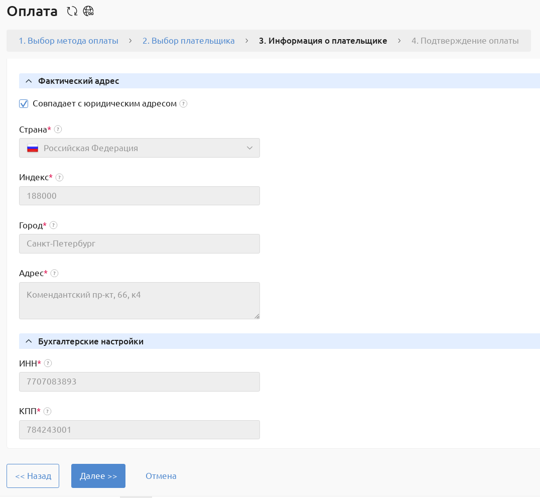Collapse the Бухгалтерские настройки section

29,341
